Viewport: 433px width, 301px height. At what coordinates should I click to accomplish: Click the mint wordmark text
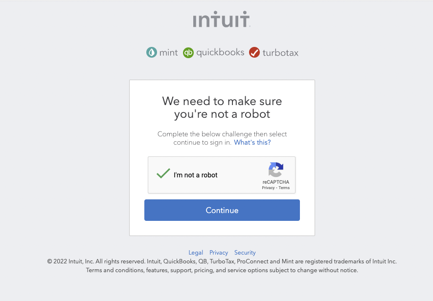tap(169, 53)
